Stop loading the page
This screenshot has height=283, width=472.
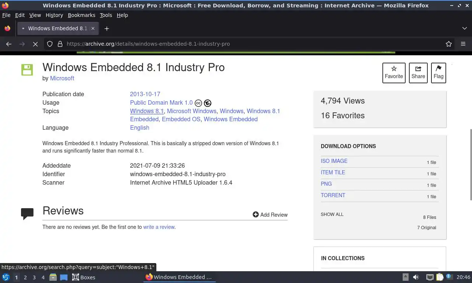(35, 44)
